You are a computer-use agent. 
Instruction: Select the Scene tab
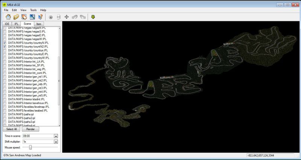coord(27,24)
